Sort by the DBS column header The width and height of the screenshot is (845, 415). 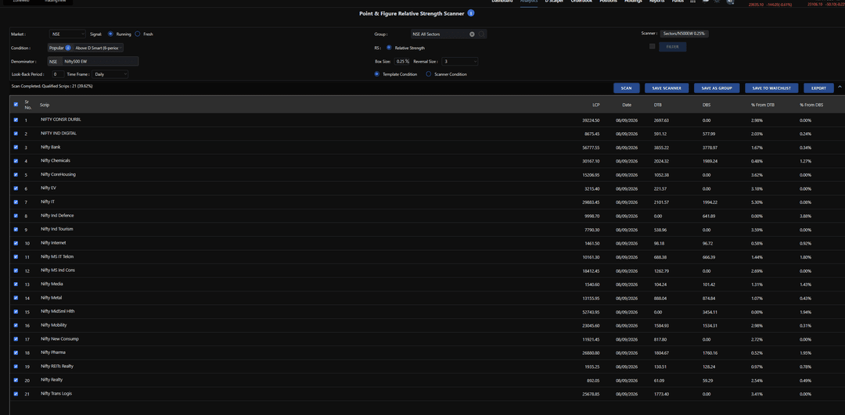(707, 105)
